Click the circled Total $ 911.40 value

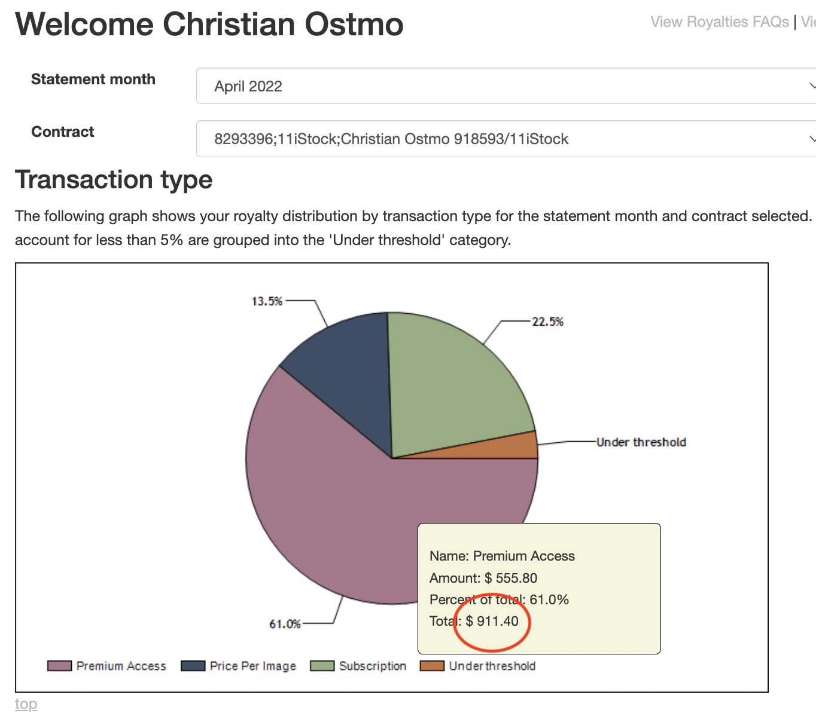click(492, 621)
